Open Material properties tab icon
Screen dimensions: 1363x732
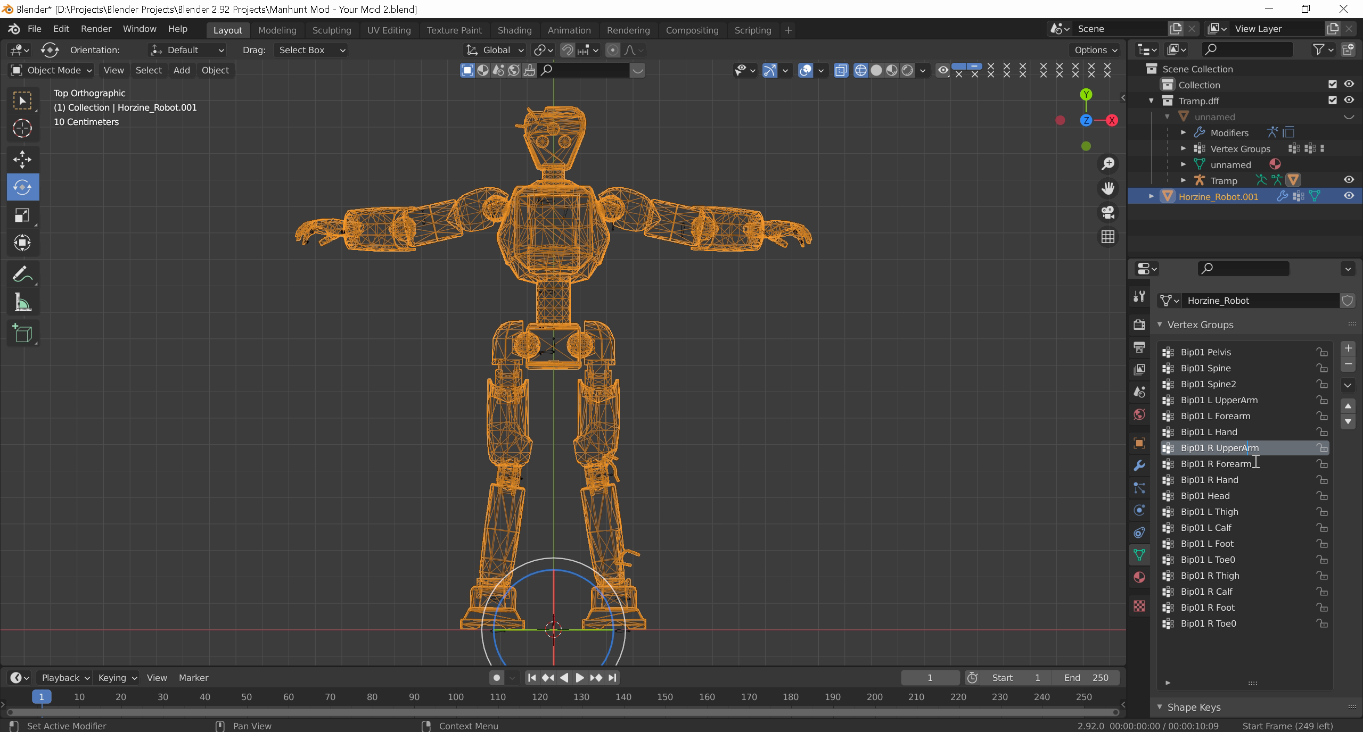1139,578
